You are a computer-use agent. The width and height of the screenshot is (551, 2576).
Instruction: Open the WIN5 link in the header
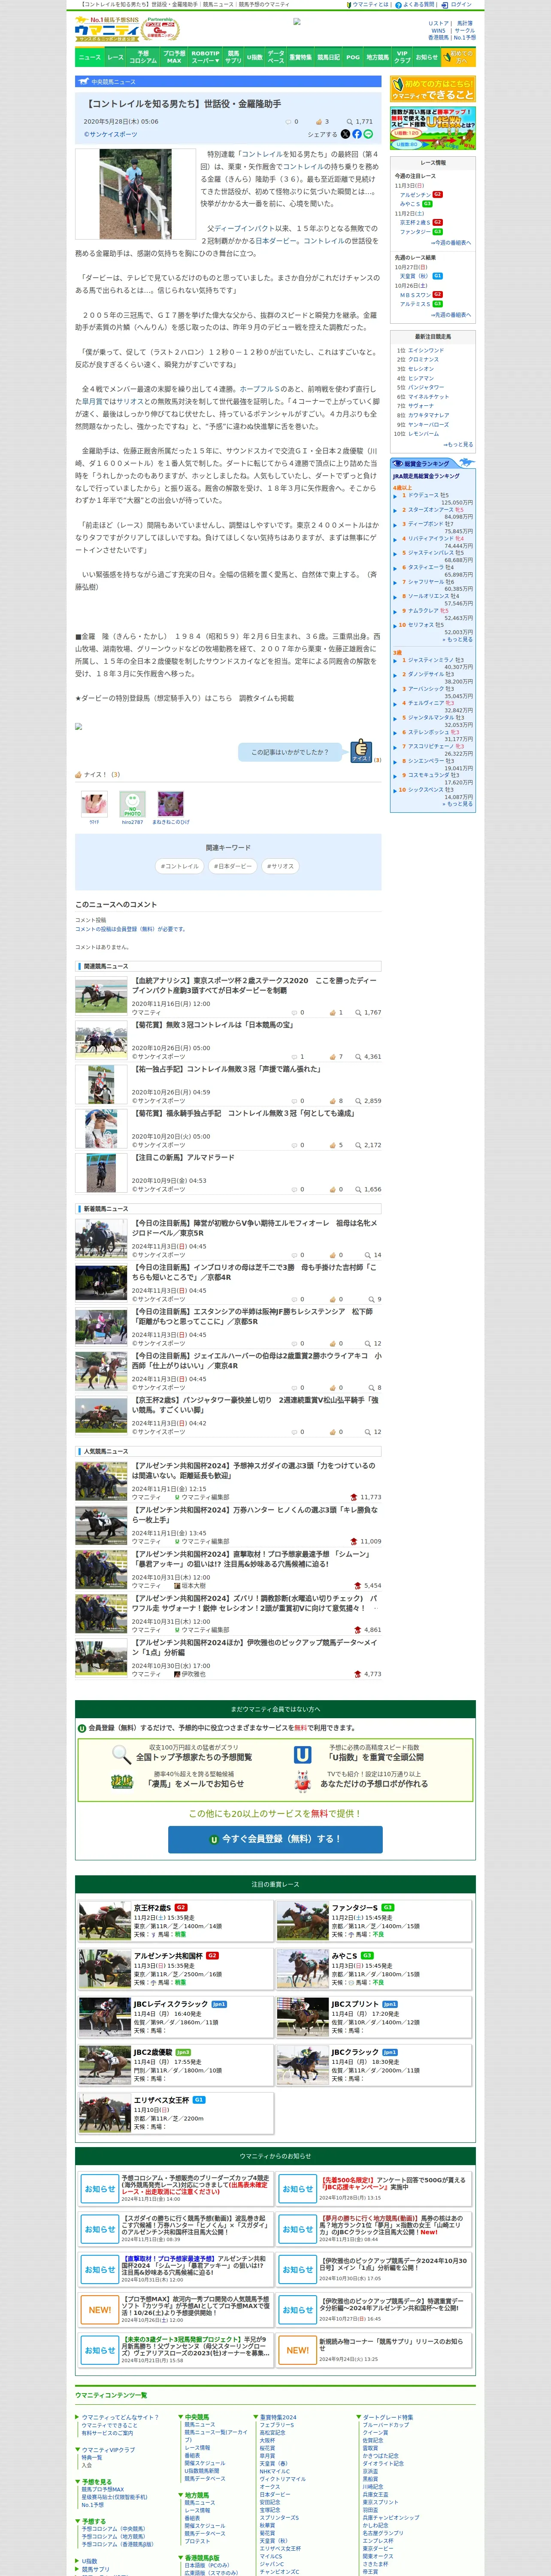tap(438, 30)
